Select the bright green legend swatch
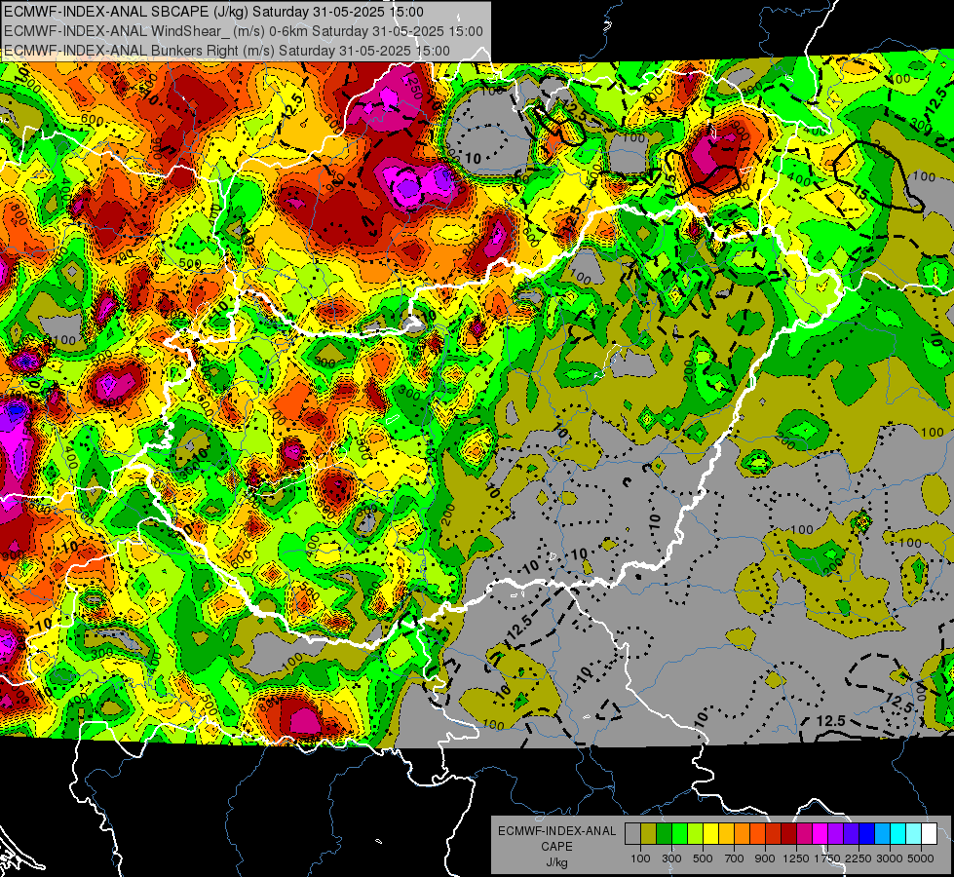The width and height of the screenshot is (954, 877). [x=679, y=834]
